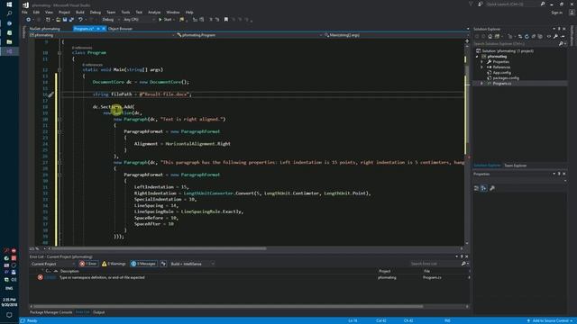Image resolution: width=577 pixels, height=324 pixels.
Task: Switch to the Package Manager Console tab
Action: point(51,312)
